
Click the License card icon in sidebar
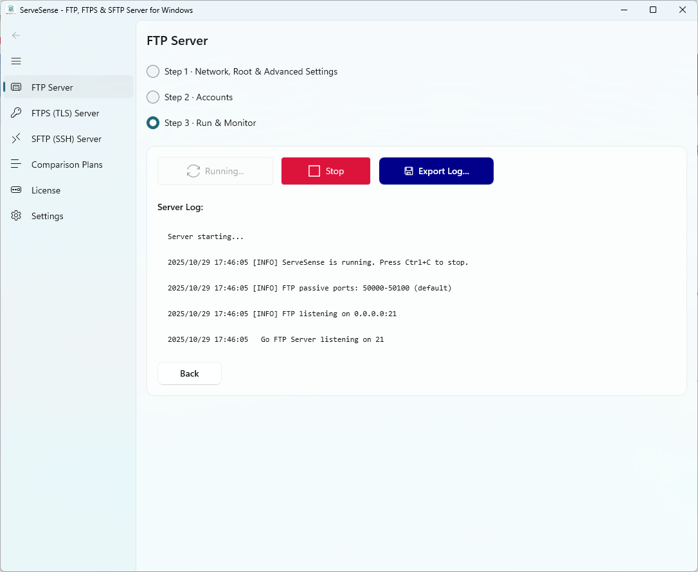(x=15, y=190)
